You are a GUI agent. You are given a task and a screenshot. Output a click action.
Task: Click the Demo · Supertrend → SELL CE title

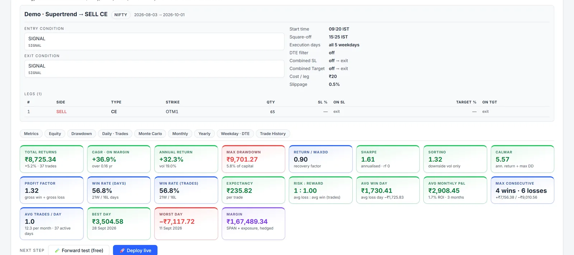pyautogui.click(x=66, y=14)
